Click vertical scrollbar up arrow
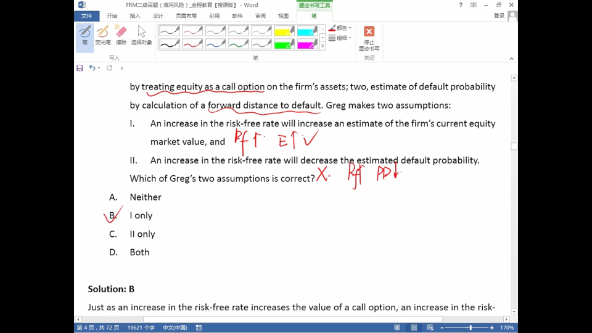Image resolution: width=592 pixels, height=333 pixels. click(x=514, y=78)
